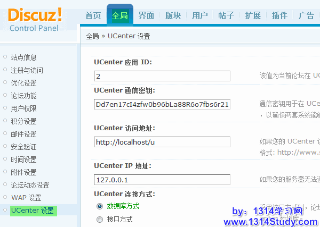Screen dimensions: 320x227
Task: Go to the 用户 tab
Action: pyautogui.click(x=200, y=16)
